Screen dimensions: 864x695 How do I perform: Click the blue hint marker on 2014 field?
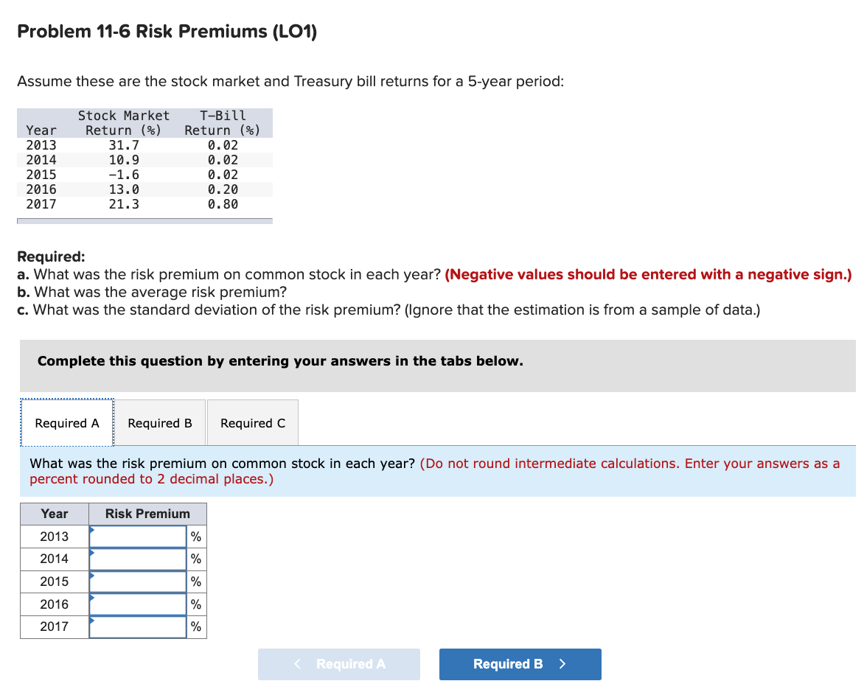pos(91,553)
